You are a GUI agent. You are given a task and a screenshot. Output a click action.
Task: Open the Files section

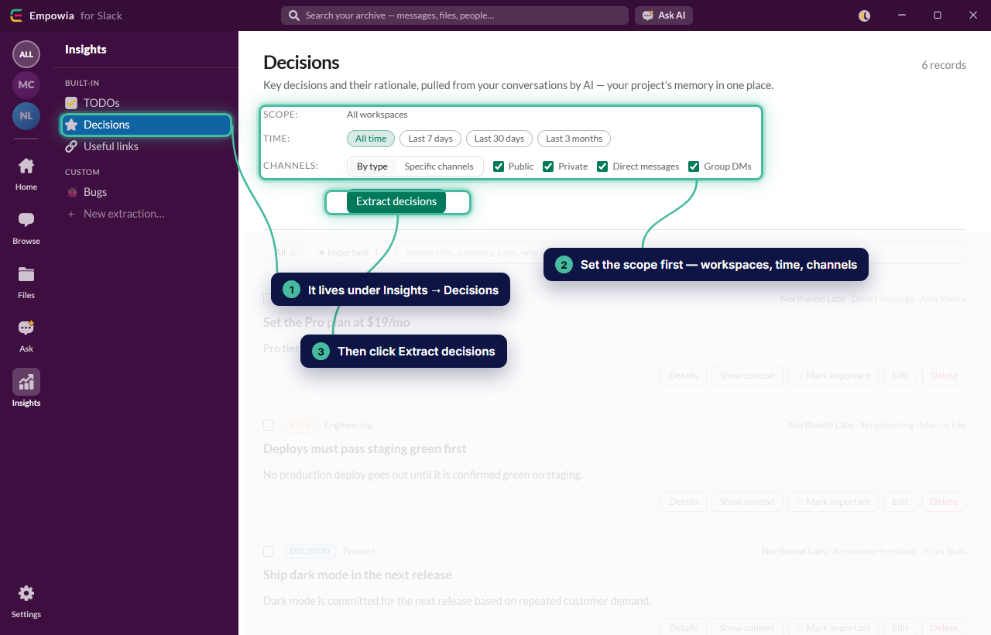pos(26,283)
